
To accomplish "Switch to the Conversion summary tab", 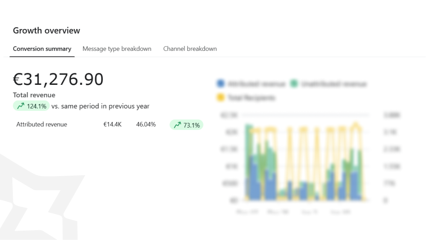I will 42,49.
